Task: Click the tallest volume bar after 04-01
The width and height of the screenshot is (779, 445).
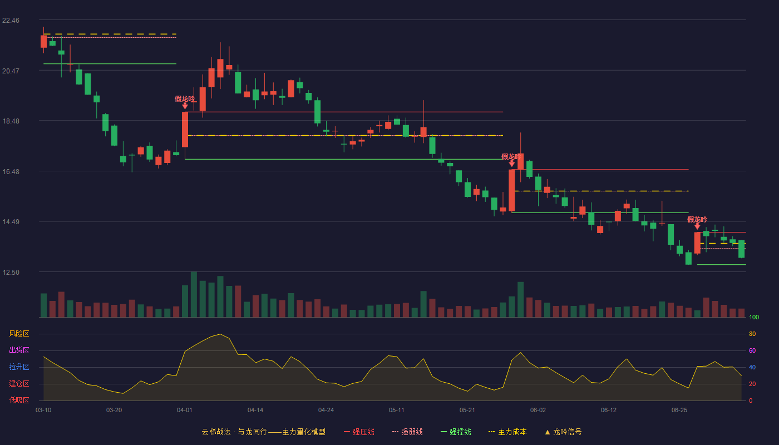Action: click(194, 294)
